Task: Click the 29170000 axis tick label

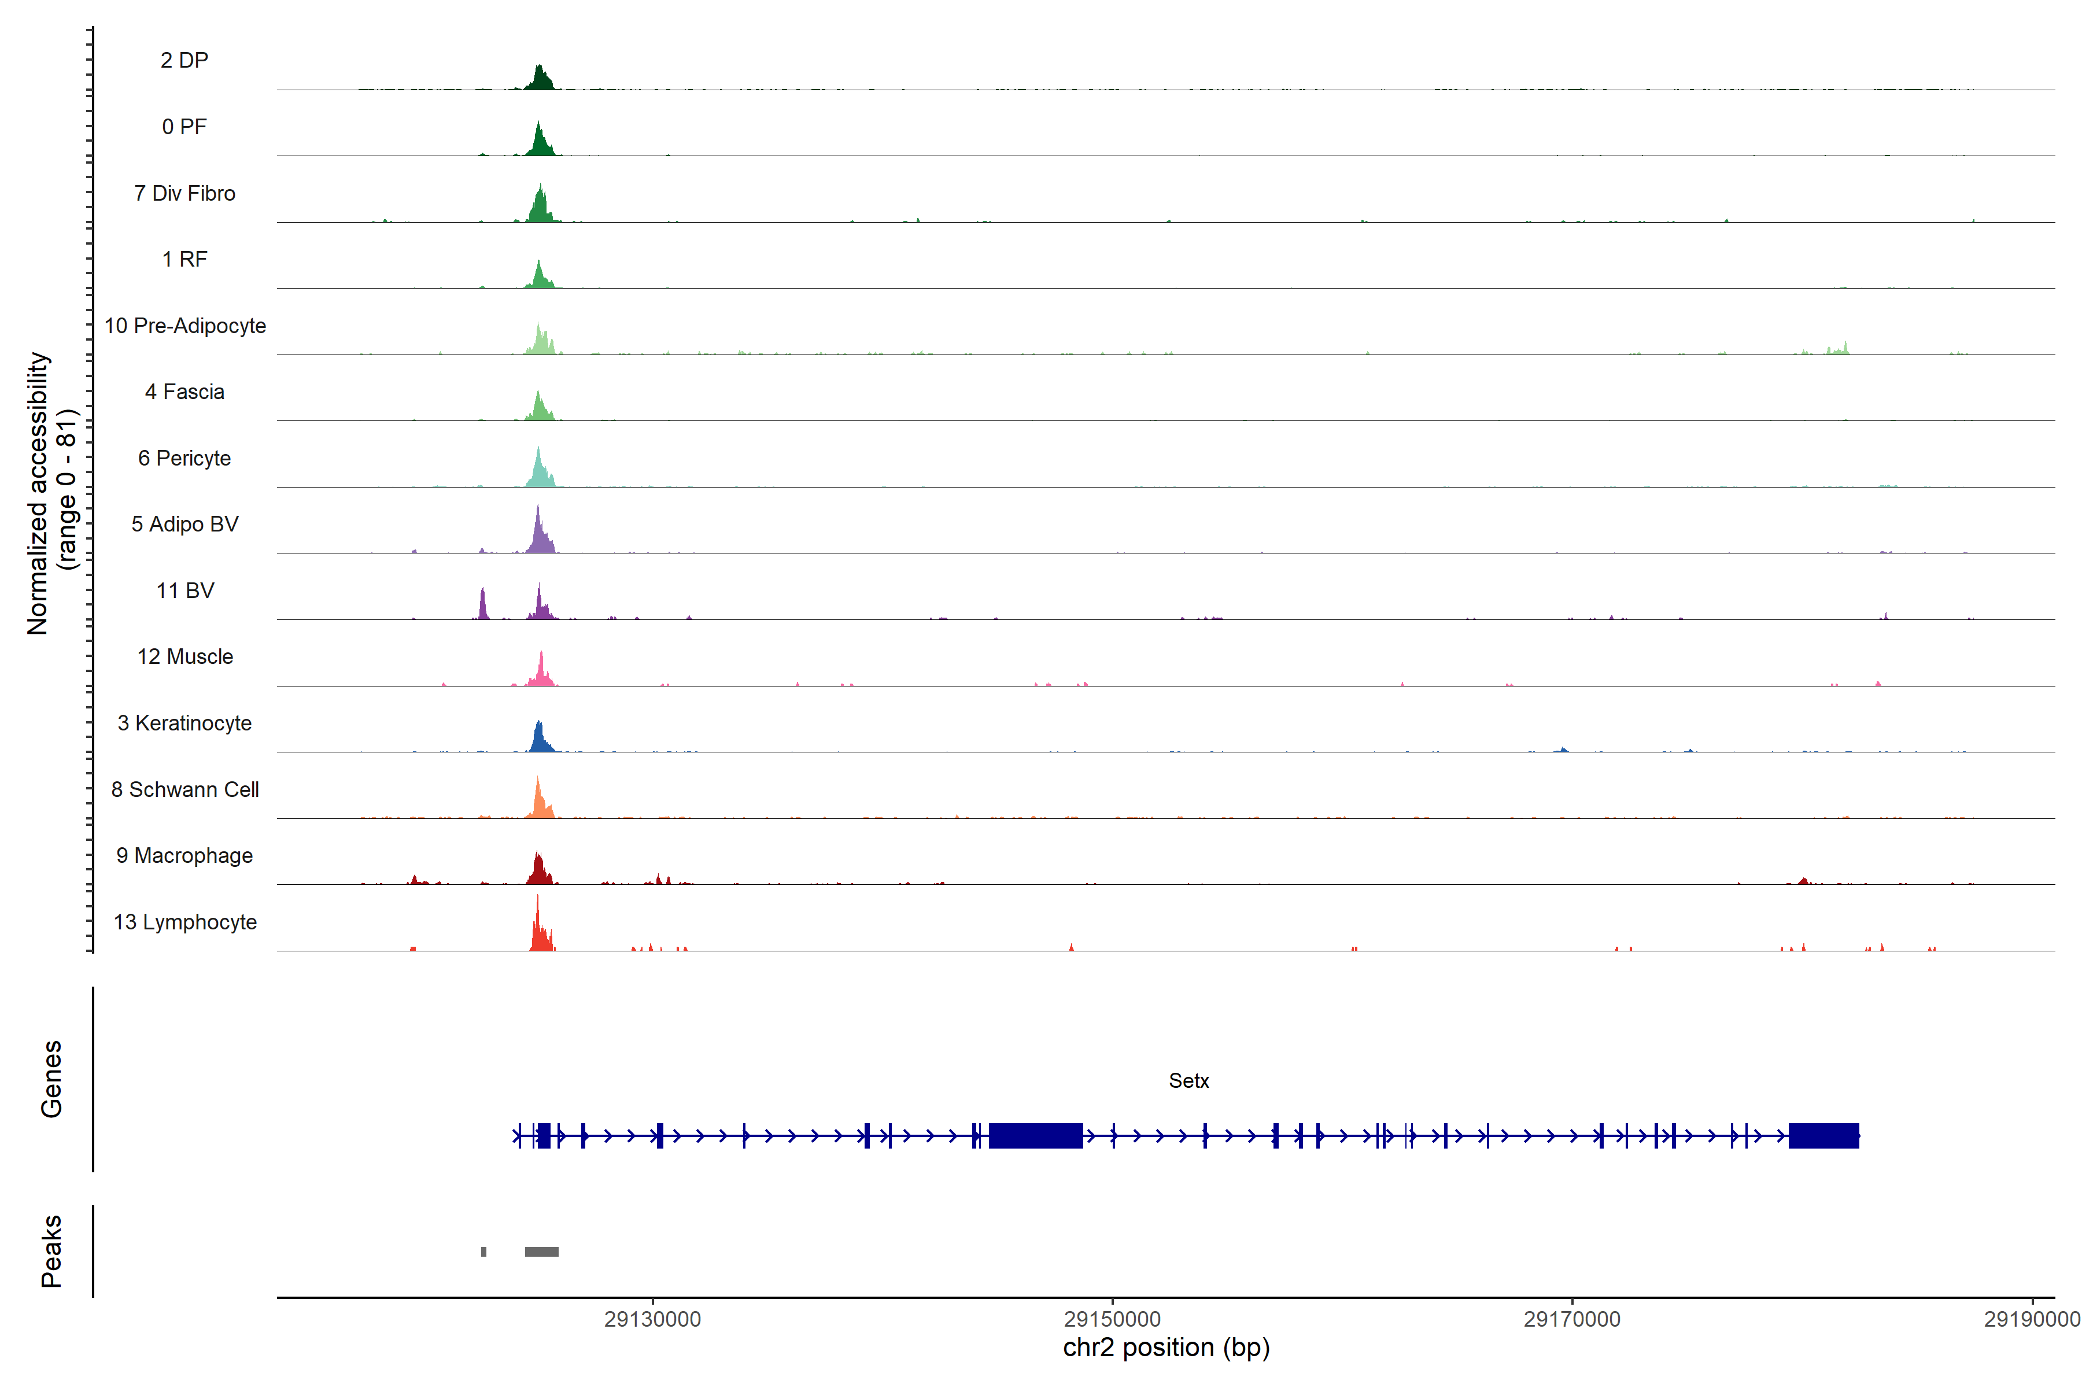Action: click(x=1572, y=1319)
